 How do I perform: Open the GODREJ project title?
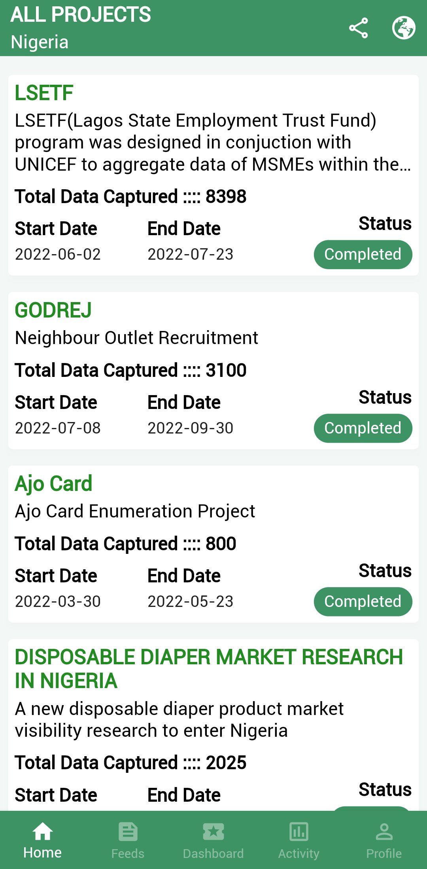pos(53,310)
